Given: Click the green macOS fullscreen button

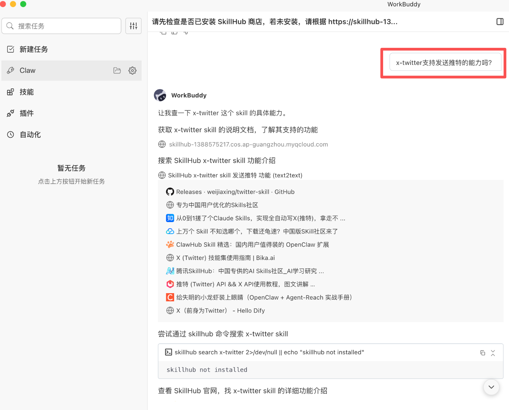Looking at the screenshot, I should 23,4.
